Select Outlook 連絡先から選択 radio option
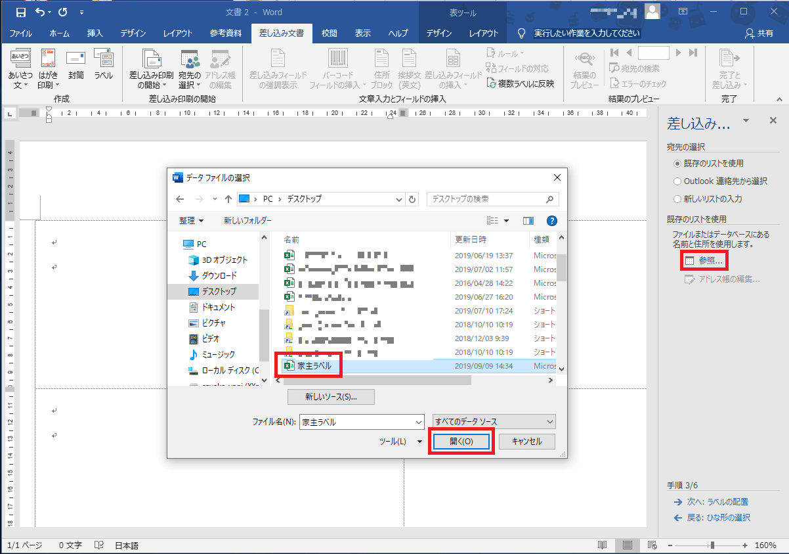 pyautogui.click(x=677, y=181)
